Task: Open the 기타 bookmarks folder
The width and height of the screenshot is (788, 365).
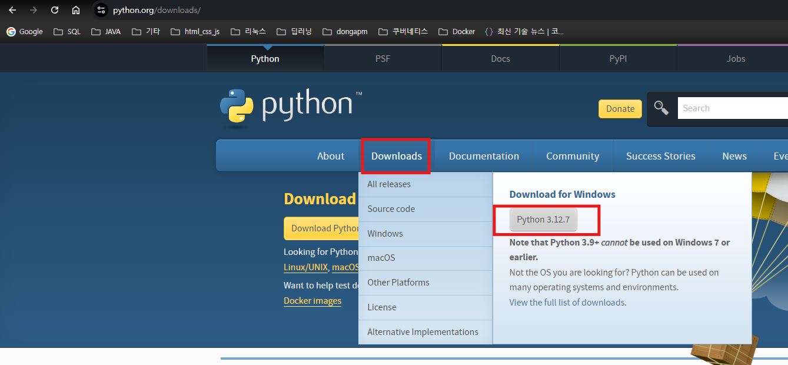Action: pos(146,32)
